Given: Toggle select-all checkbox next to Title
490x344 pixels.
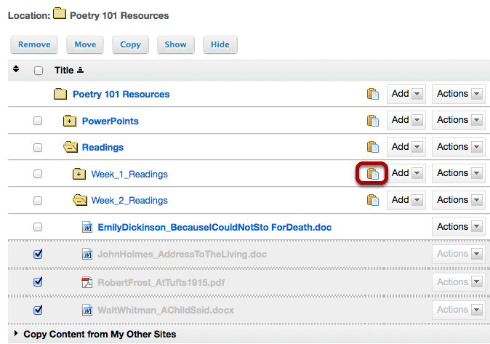Looking at the screenshot, I should coord(39,71).
